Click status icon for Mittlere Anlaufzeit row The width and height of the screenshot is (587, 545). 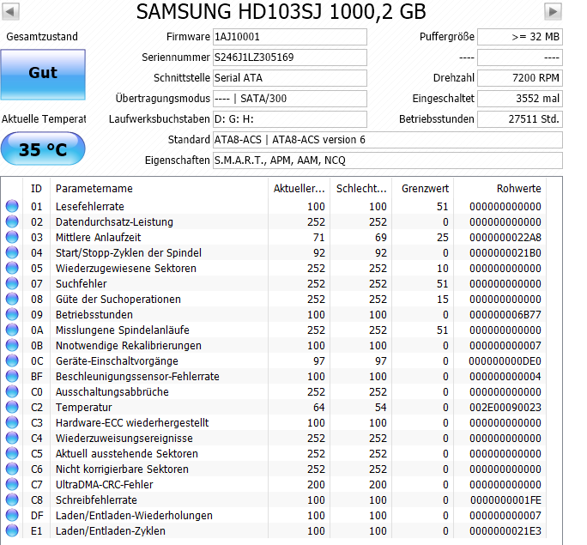tap(12, 238)
